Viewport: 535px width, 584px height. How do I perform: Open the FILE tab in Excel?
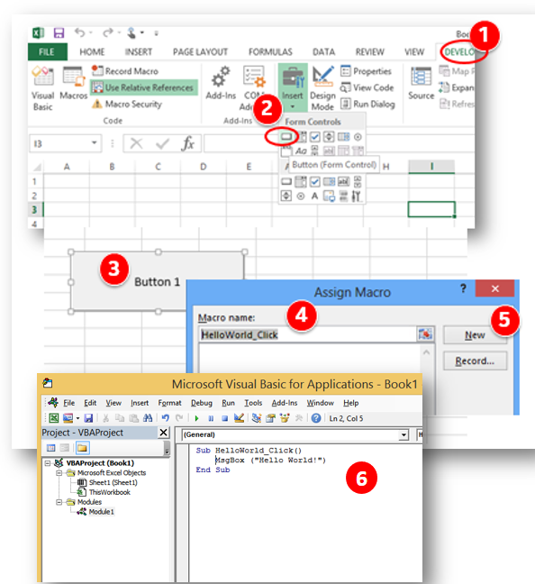[47, 51]
